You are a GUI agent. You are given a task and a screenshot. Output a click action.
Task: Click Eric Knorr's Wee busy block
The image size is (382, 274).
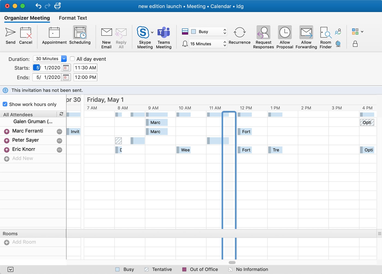[183, 150]
